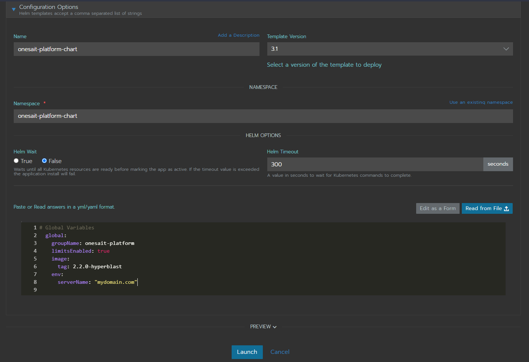
Task: Click the Cancel button
Action: pos(280,352)
